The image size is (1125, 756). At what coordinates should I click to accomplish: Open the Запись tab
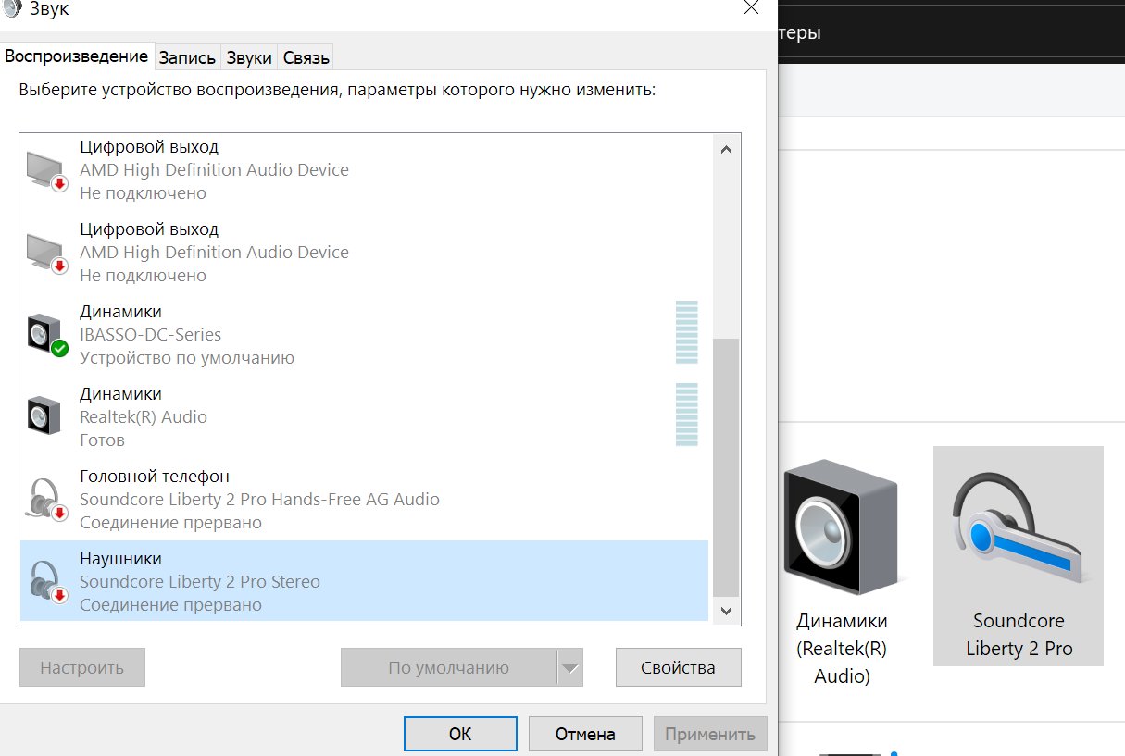click(187, 57)
